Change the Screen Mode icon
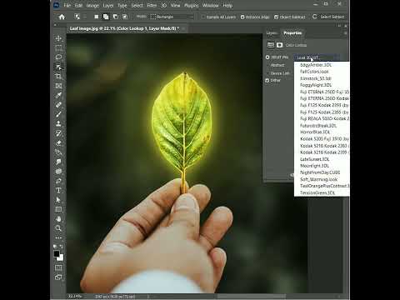The height and width of the screenshot is (300, 400). (58, 277)
